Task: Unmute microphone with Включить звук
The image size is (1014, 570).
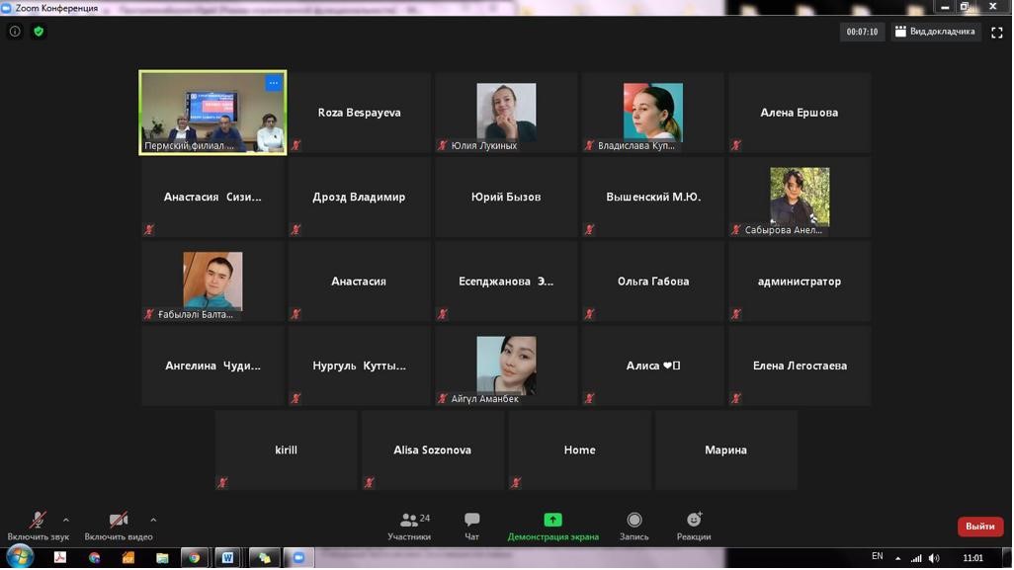Action: (x=38, y=527)
